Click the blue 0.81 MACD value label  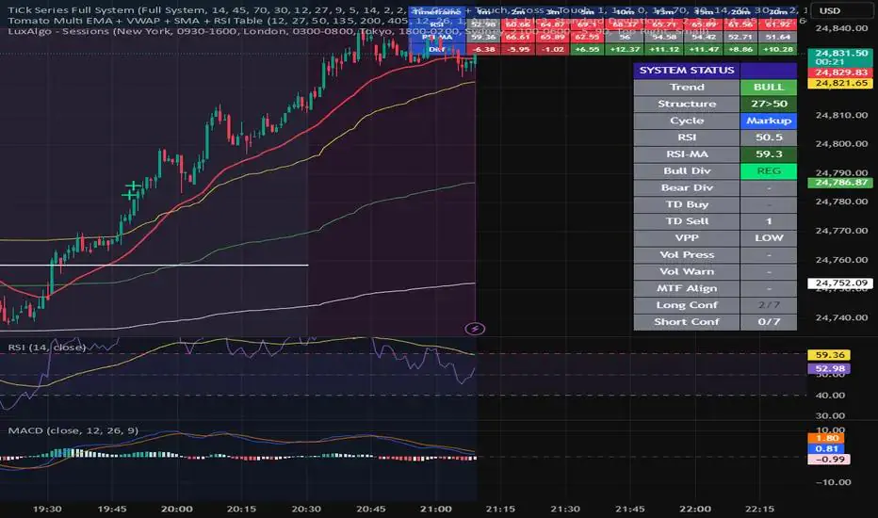point(826,448)
